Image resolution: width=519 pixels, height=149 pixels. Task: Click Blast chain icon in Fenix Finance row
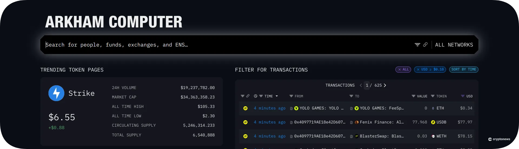pos(245,122)
